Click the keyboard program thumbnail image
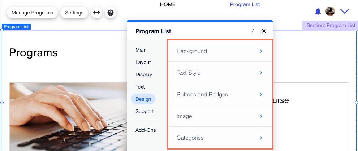This screenshot has width=358, height=151. [x=68, y=117]
